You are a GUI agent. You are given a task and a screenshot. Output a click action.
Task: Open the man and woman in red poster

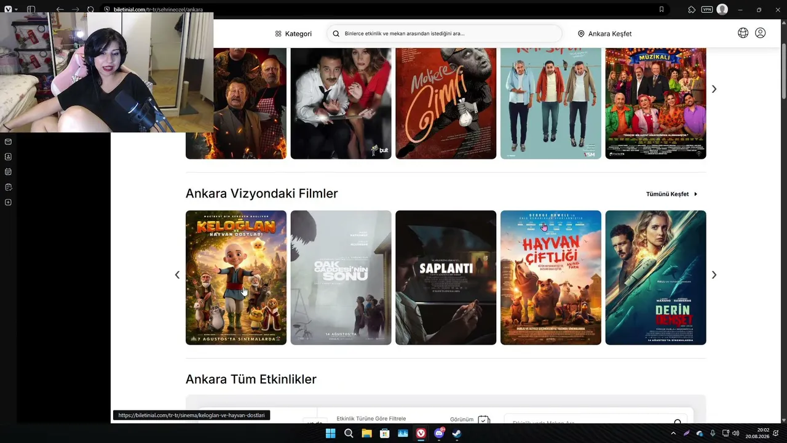coord(341,103)
